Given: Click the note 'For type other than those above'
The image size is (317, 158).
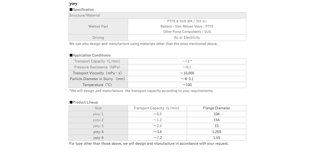Looking at the screenshot, I should (149, 144).
